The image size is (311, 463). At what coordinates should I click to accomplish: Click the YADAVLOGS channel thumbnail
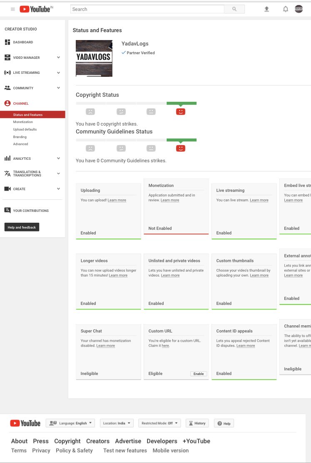pos(94,58)
